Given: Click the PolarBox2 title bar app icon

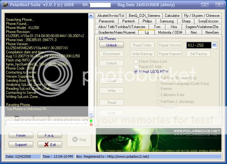Looking at the screenshot, I should 5,5.
